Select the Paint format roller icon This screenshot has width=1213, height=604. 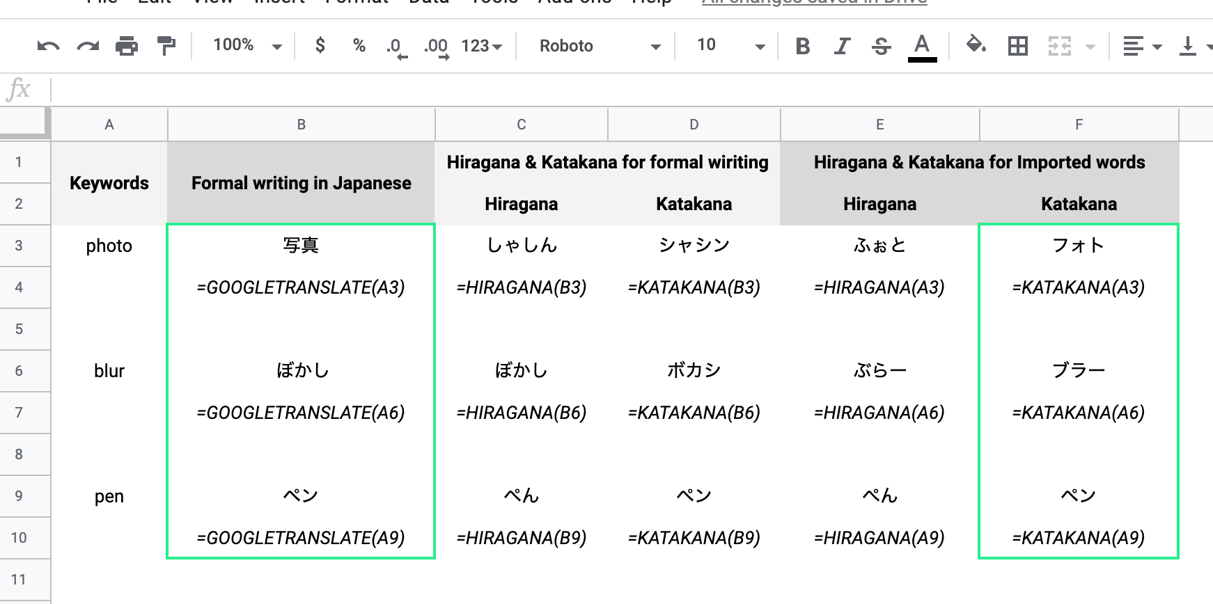point(166,46)
